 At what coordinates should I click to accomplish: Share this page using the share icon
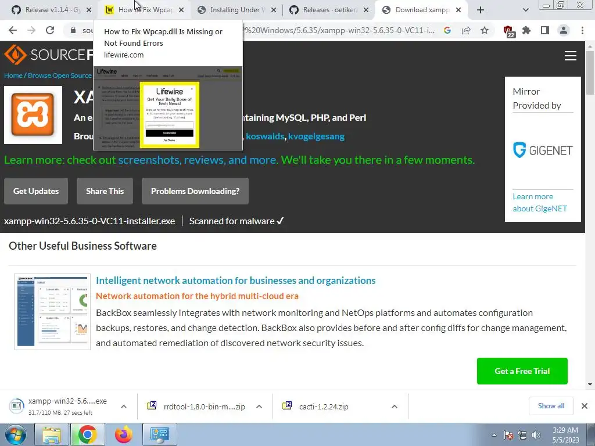(466, 30)
